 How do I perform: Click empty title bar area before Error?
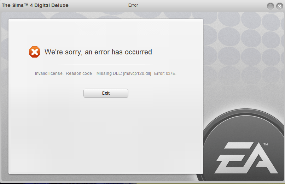tap(98, 5)
